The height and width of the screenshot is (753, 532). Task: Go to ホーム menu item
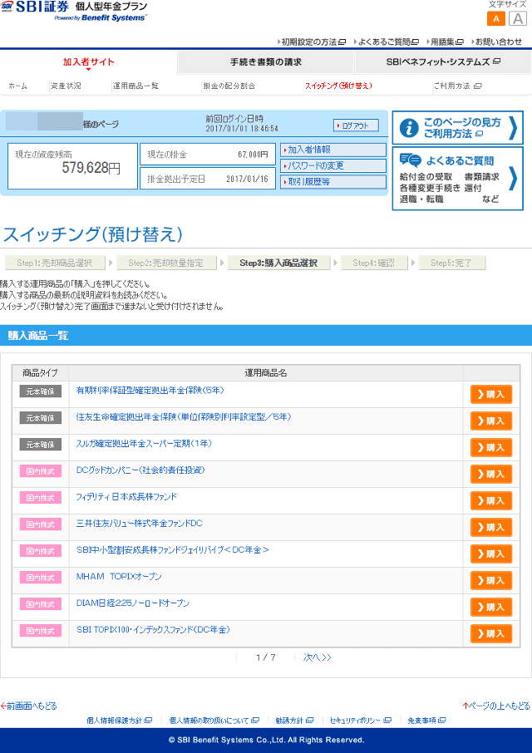coord(17,86)
